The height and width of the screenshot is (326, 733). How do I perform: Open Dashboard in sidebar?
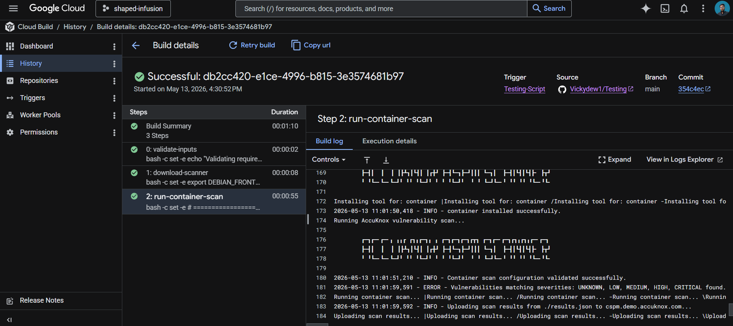[36, 46]
